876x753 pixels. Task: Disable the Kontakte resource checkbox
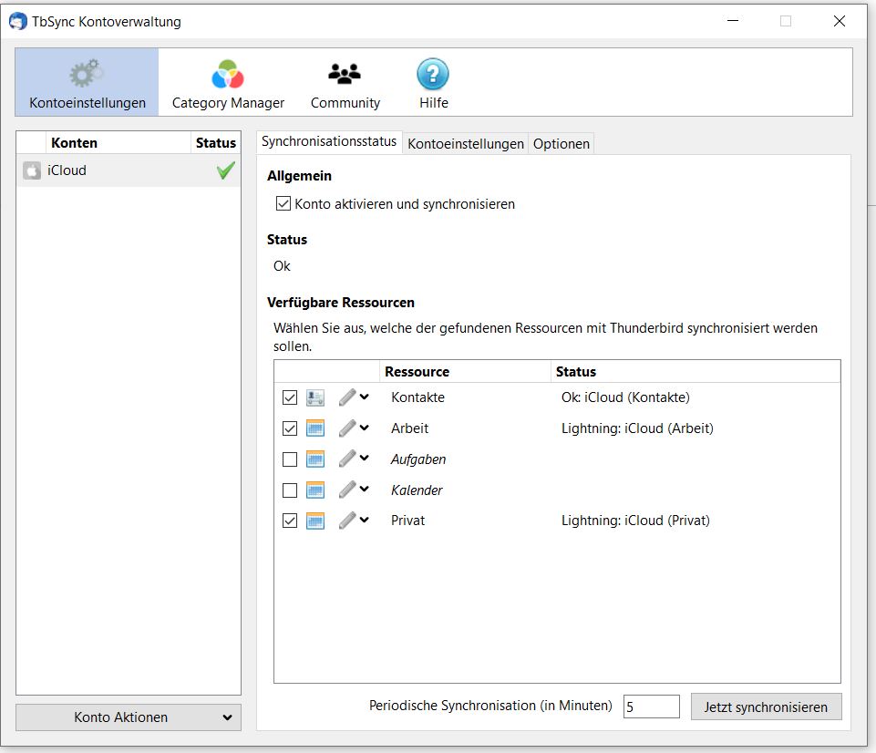(290, 397)
